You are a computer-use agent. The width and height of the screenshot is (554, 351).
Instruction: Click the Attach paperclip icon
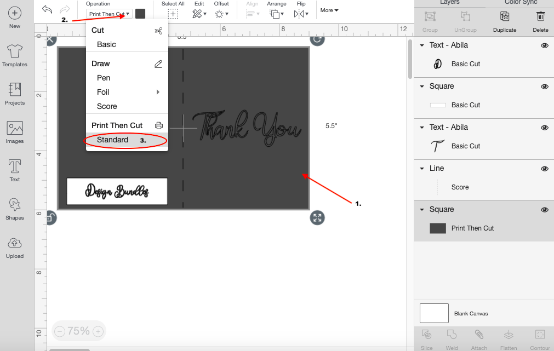click(x=479, y=334)
